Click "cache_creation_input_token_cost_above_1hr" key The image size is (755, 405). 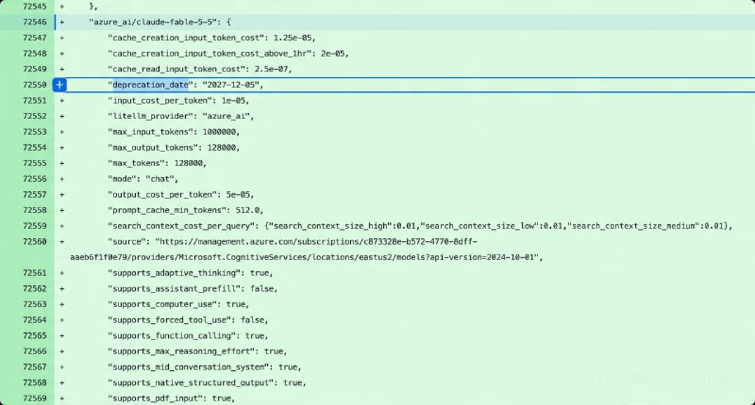click(211, 54)
